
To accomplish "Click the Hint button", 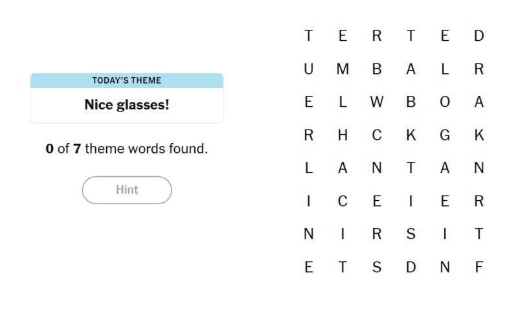I will pyautogui.click(x=127, y=190).
